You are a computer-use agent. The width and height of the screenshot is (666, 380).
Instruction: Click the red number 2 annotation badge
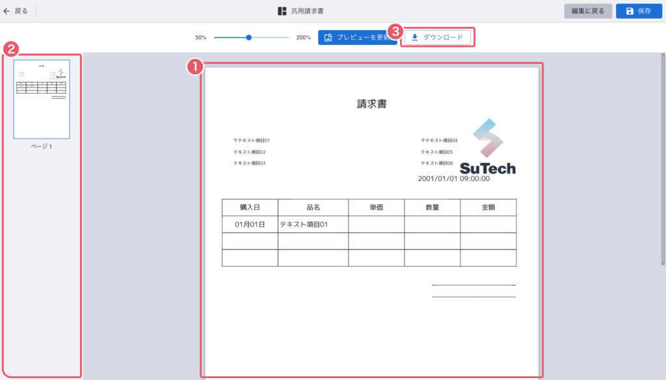[10, 49]
